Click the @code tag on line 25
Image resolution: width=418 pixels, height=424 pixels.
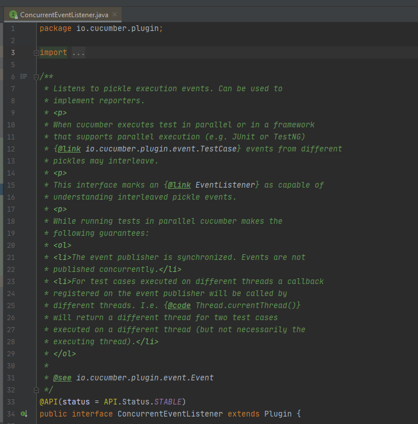tap(179, 306)
